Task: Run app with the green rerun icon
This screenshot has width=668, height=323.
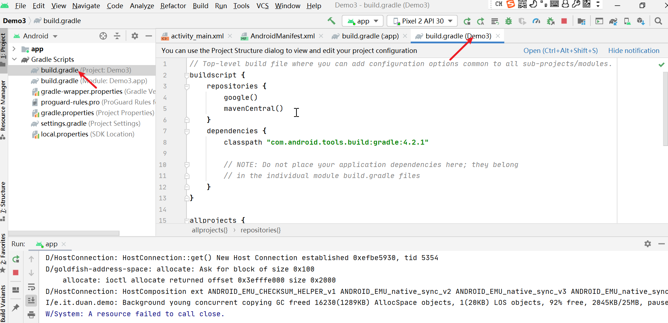Action: pyautogui.click(x=467, y=21)
